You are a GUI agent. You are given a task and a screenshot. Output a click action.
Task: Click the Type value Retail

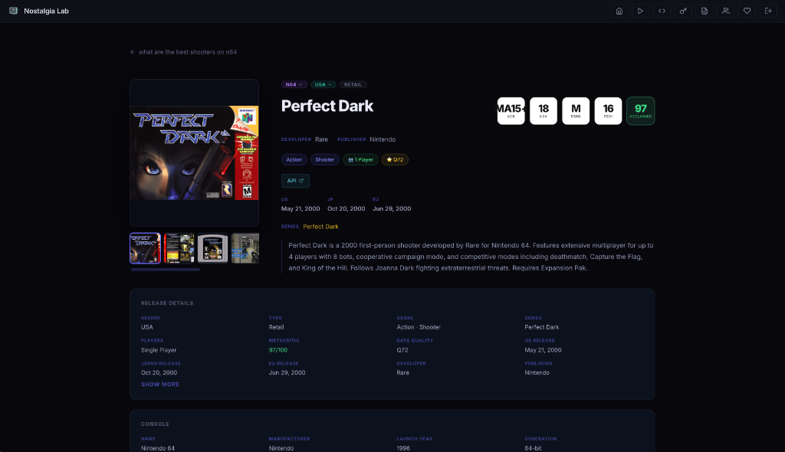coord(276,327)
